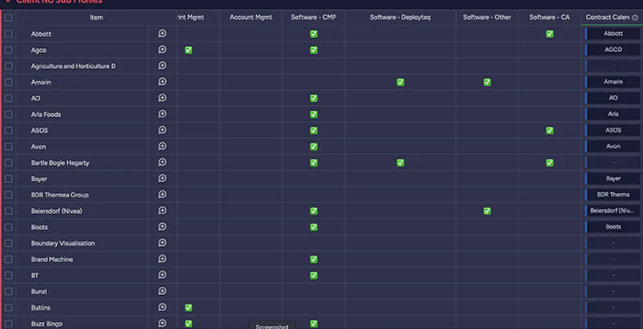Open Amarin contract calendar link
Viewport: 643px width, 329px height.
coord(613,82)
